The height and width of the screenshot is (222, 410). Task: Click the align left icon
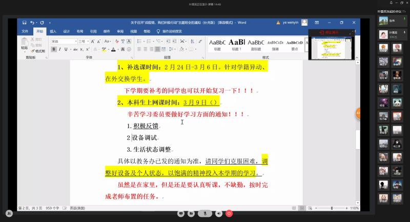tap(139, 49)
